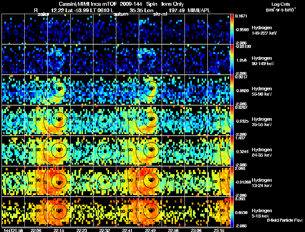Click the 22:41 time label
The image size is (305, 232).
(127, 230)
